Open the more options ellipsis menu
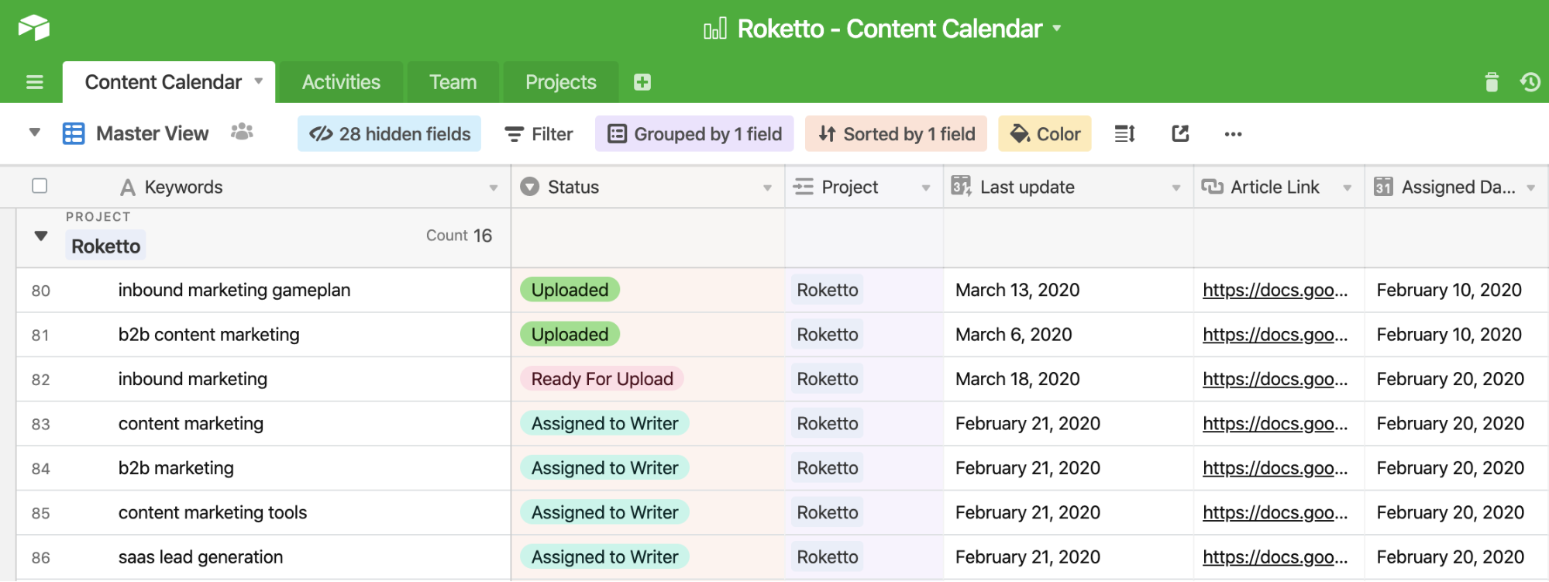Screen dimensions: 1549x582 [x=1233, y=134]
